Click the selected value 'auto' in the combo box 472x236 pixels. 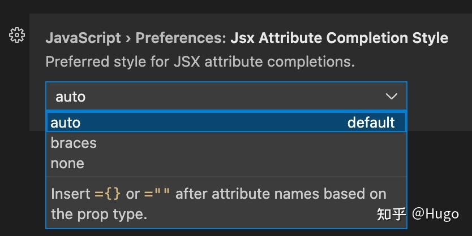coord(71,97)
